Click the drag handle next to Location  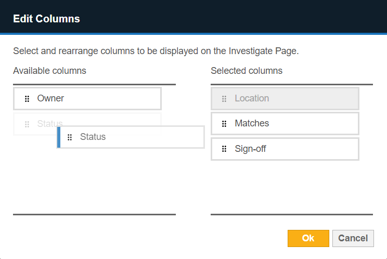(x=224, y=99)
